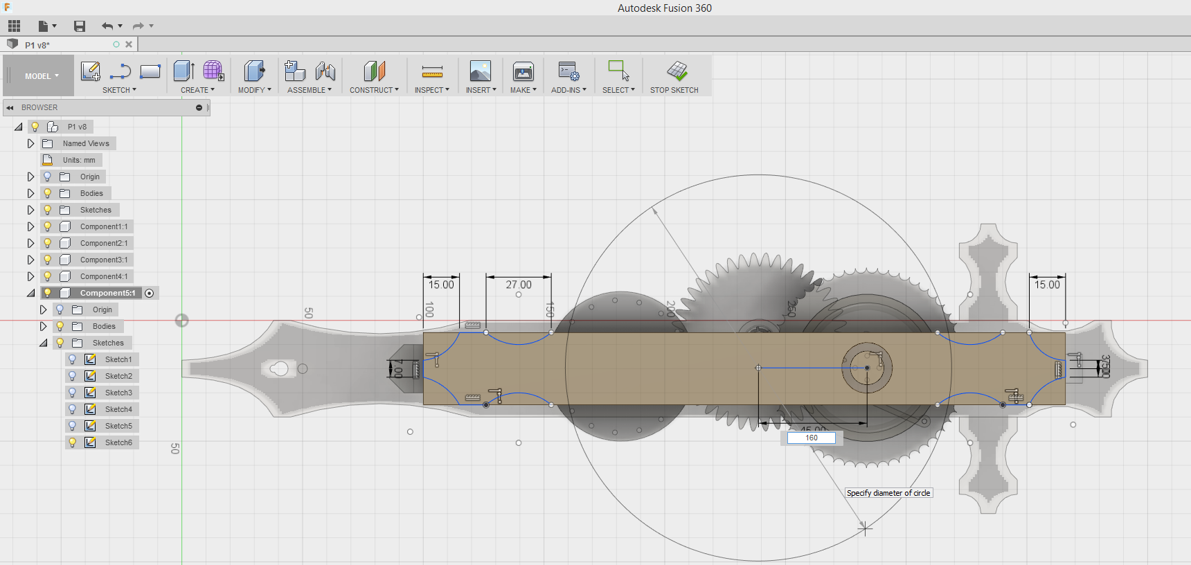Click the Sketch6 sketch icon
Viewport: 1191px width, 565px height.
point(90,442)
